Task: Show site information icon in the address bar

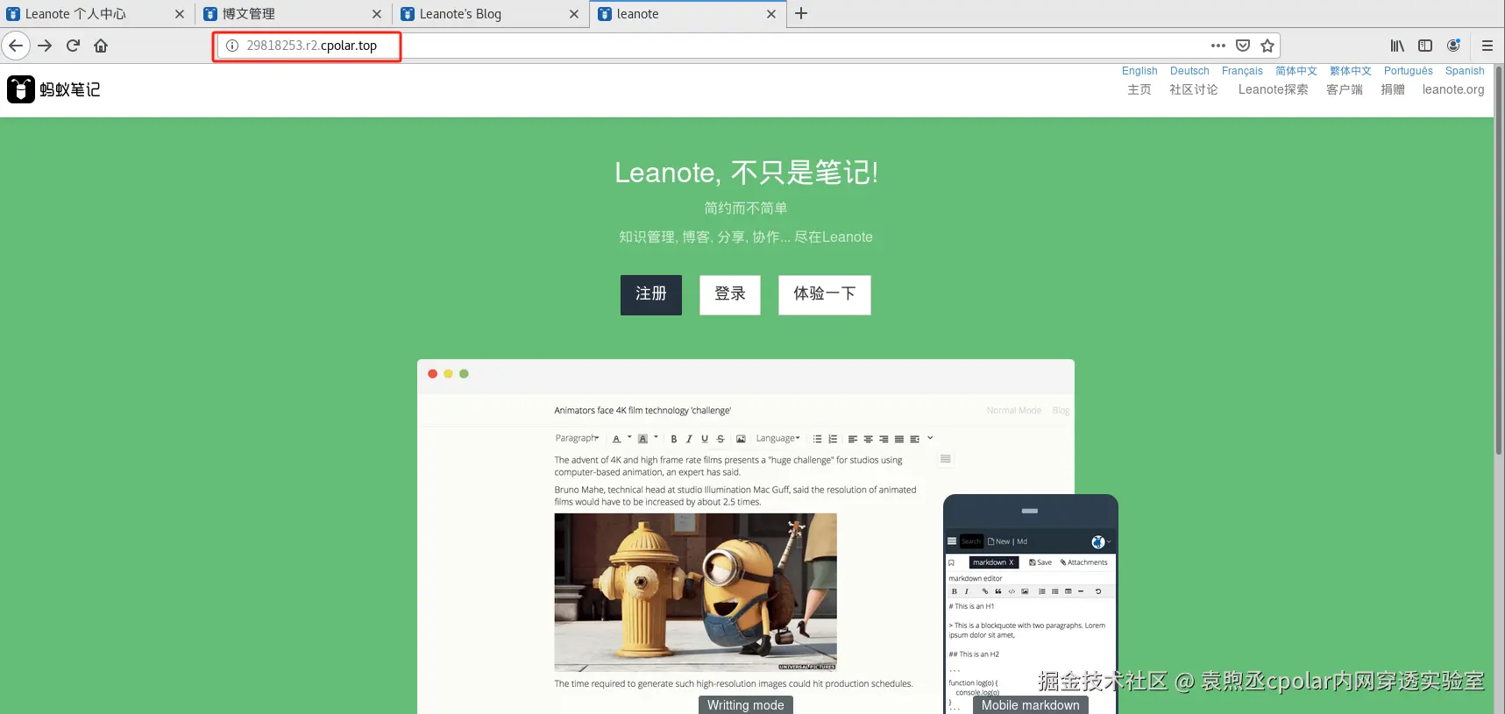Action: tap(232, 46)
